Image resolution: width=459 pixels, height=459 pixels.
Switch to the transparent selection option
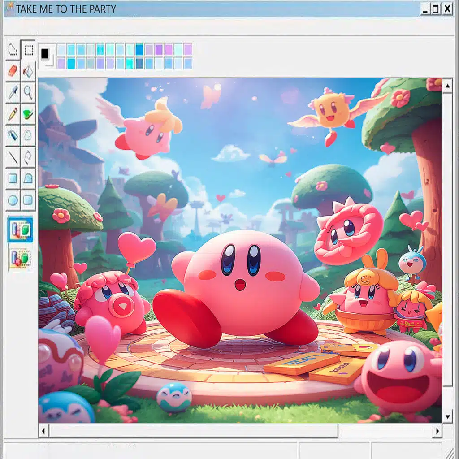pos(21,258)
